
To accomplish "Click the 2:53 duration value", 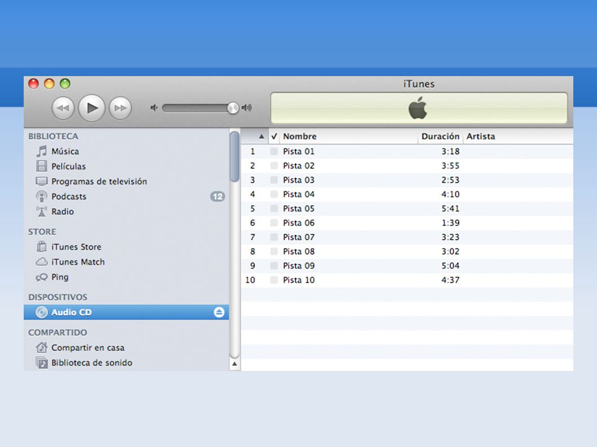I will 450,180.
